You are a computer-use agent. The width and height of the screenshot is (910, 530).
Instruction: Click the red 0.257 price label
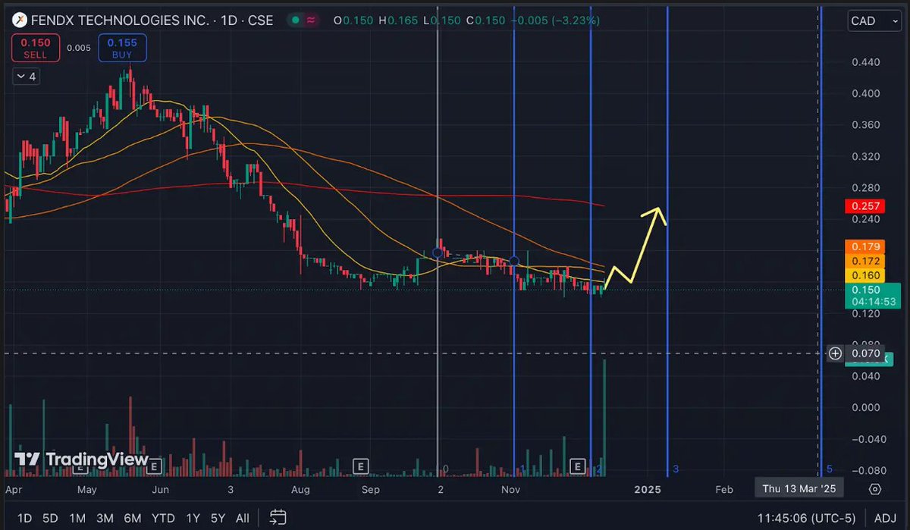coord(864,206)
